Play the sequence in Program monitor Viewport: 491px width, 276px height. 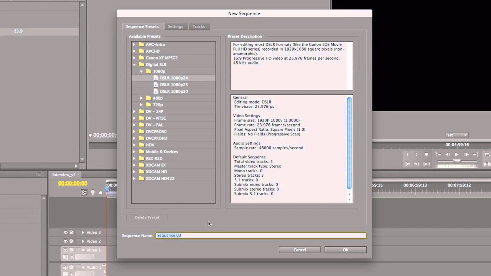pyautogui.click(x=456, y=154)
